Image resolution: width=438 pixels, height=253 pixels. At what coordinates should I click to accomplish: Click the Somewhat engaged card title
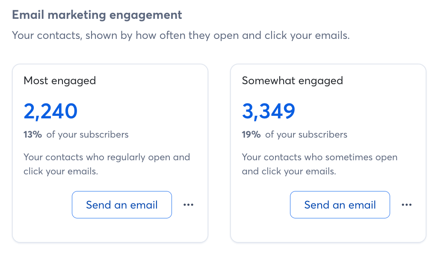pyautogui.click(x=292, y=81)
